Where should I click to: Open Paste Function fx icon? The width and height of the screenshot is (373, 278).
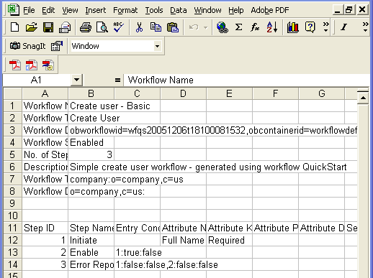pos(255,27)
